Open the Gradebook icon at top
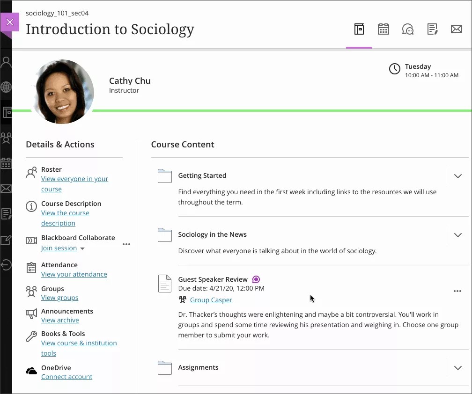472x394 pixels. tap(432, 29)
